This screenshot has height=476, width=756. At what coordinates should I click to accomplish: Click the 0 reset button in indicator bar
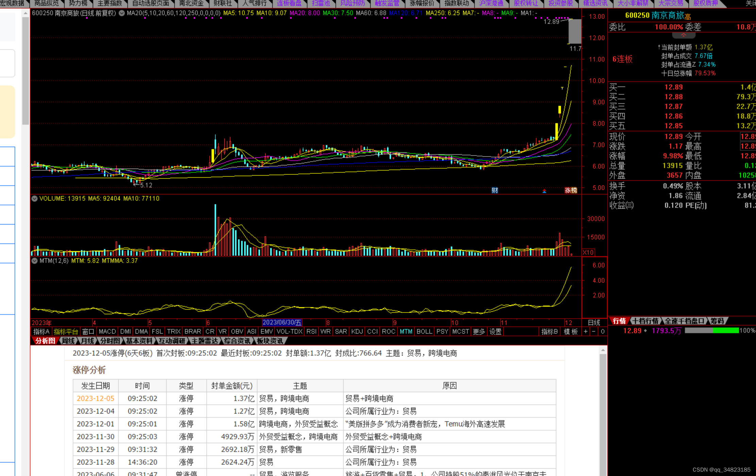(603, 332)
